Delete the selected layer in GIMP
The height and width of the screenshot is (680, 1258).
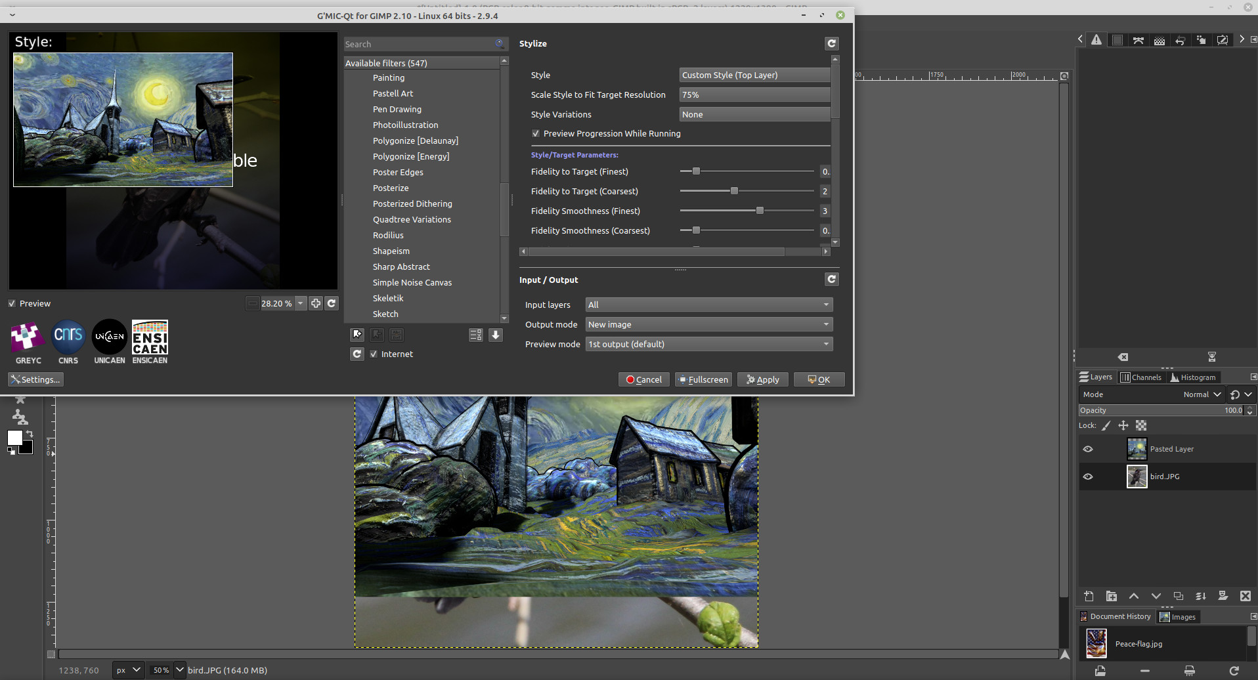tap(1245, 596)
